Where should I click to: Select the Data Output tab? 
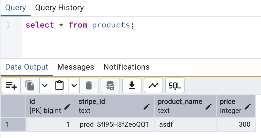[x=27, y=67]
